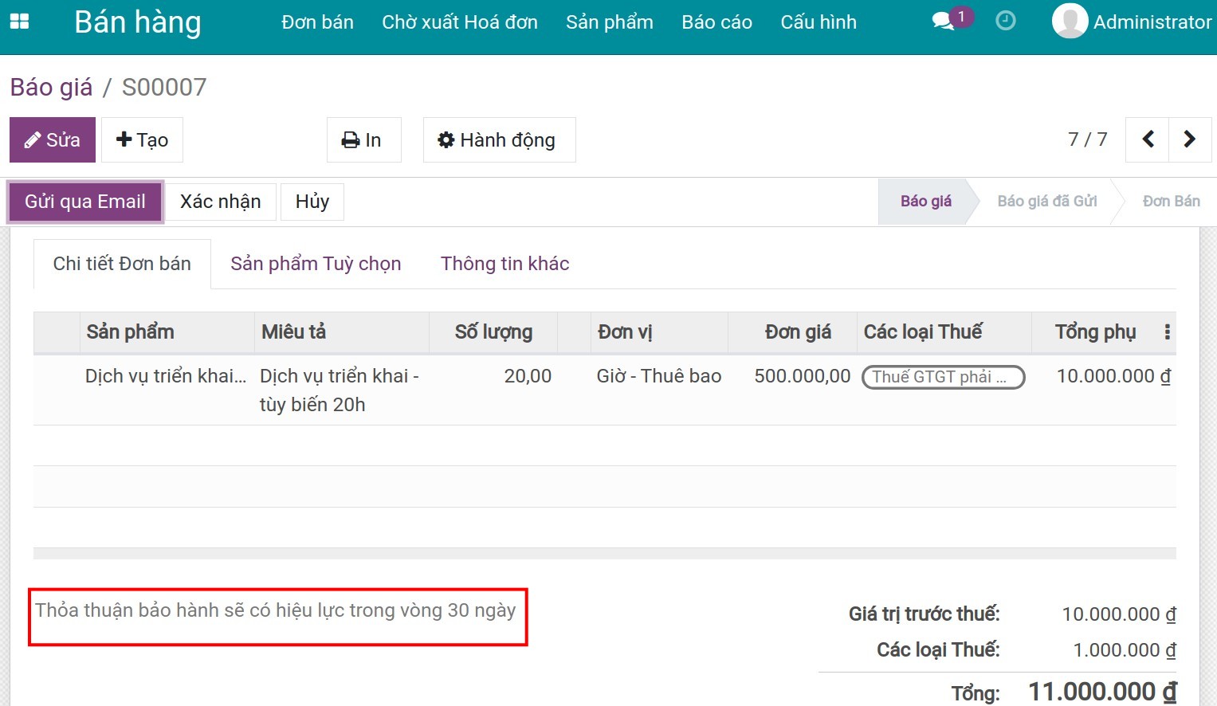Screen dimensions: 1217x706
Task: Go to the previous record arrow
Action: 1148,139
